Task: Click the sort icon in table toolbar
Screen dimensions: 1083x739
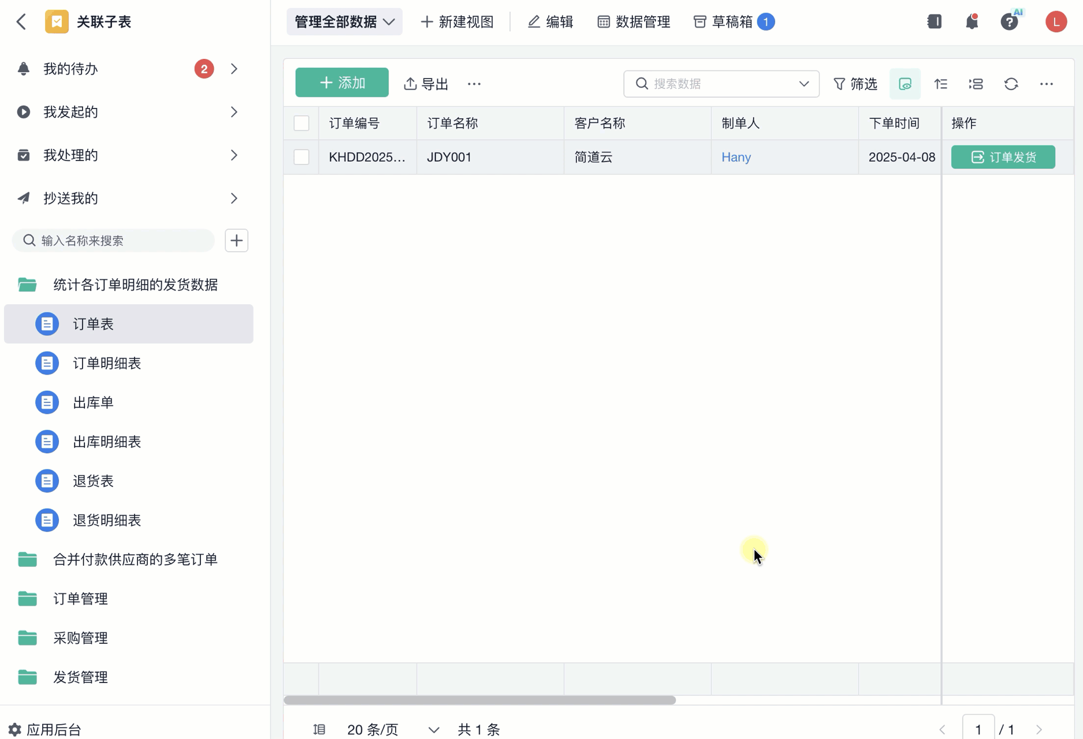Action: [941, 84]
